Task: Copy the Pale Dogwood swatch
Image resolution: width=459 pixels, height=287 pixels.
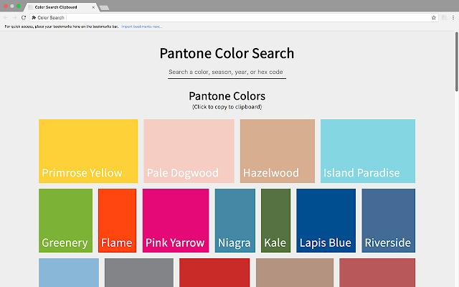Action: tap(189, 151)
